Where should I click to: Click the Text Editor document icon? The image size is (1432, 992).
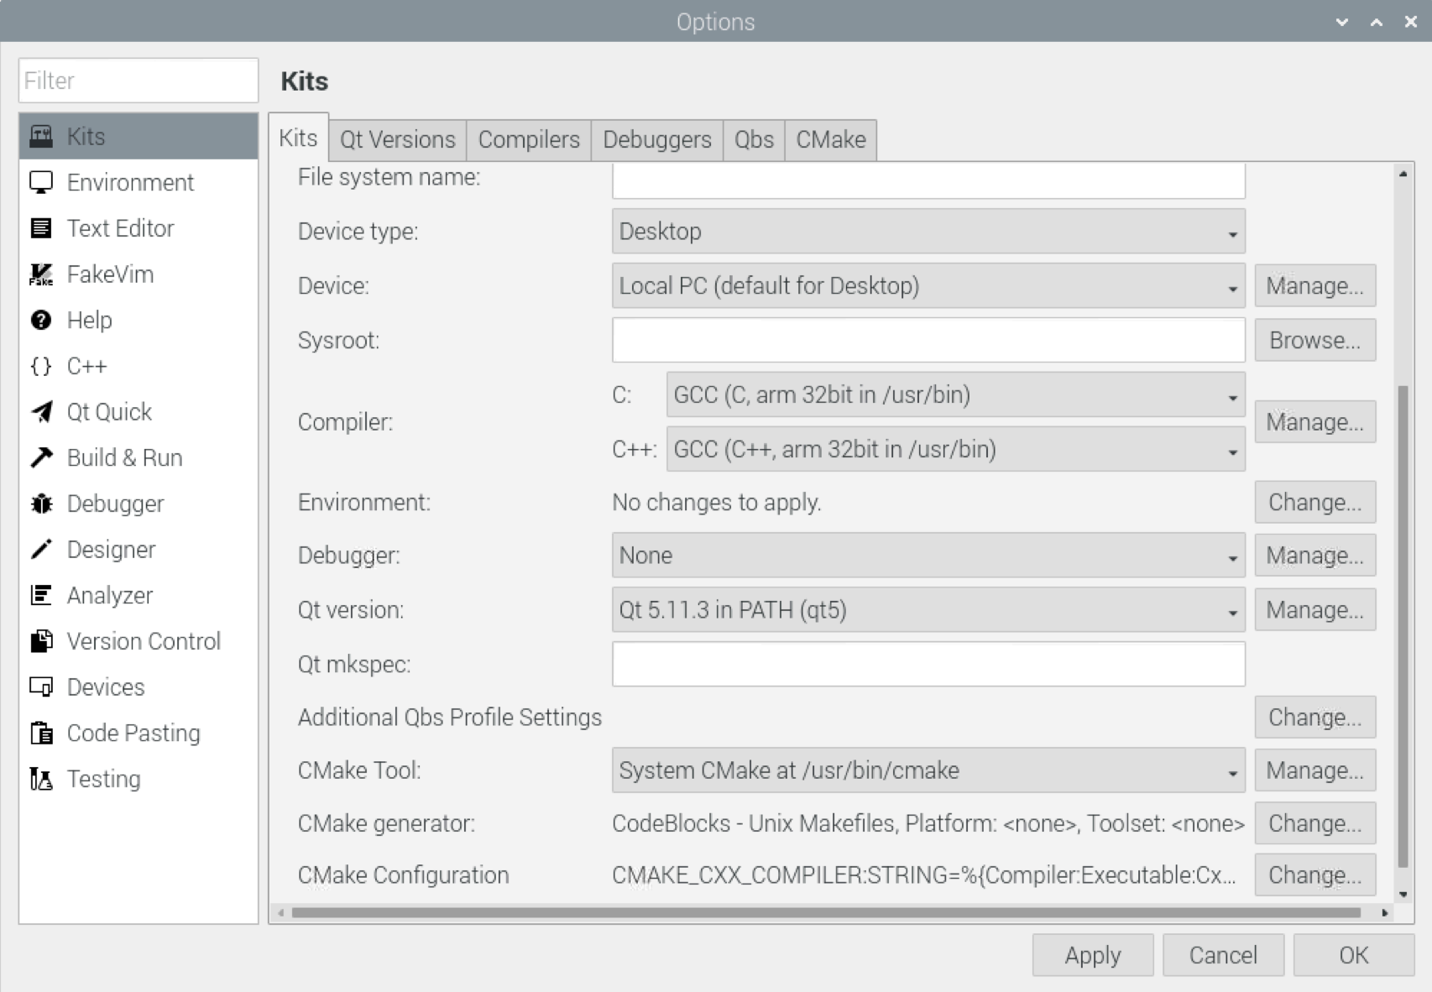pyautogui.click(x=41, y=227)
